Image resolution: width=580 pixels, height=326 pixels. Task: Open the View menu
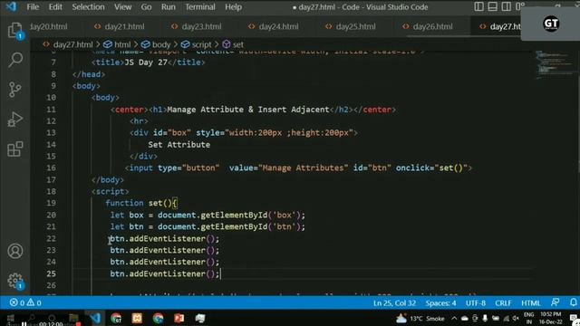pos(122,6)
